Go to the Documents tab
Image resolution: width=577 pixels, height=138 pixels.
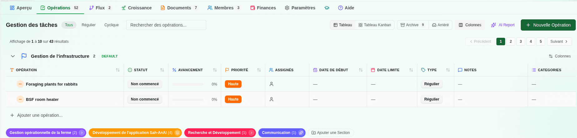pos(179,8)
